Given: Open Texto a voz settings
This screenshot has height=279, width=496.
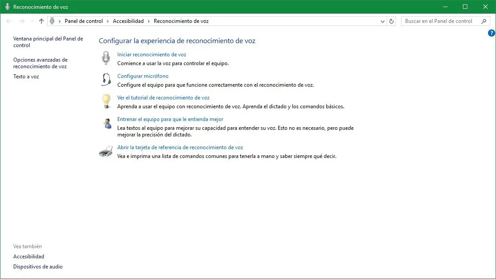Looking at the screenshot, I should coord(26,77).
